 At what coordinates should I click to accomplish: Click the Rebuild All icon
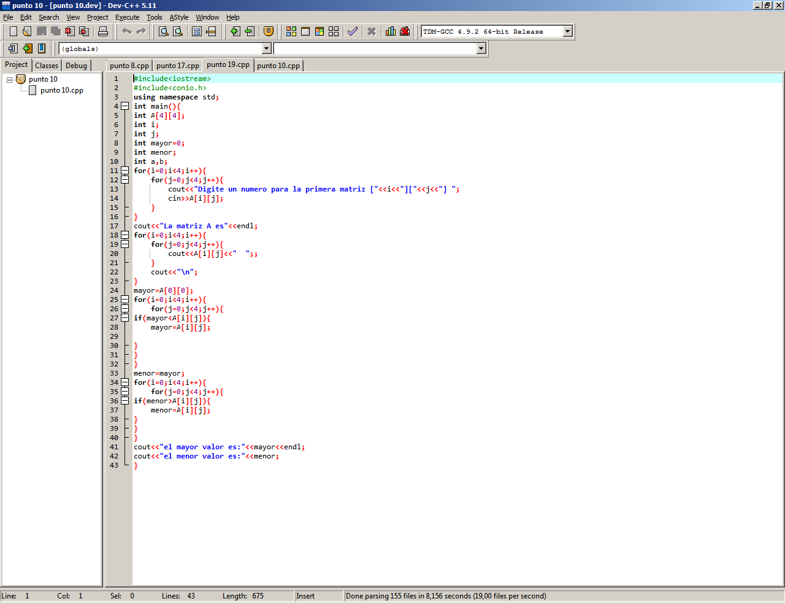334,31
